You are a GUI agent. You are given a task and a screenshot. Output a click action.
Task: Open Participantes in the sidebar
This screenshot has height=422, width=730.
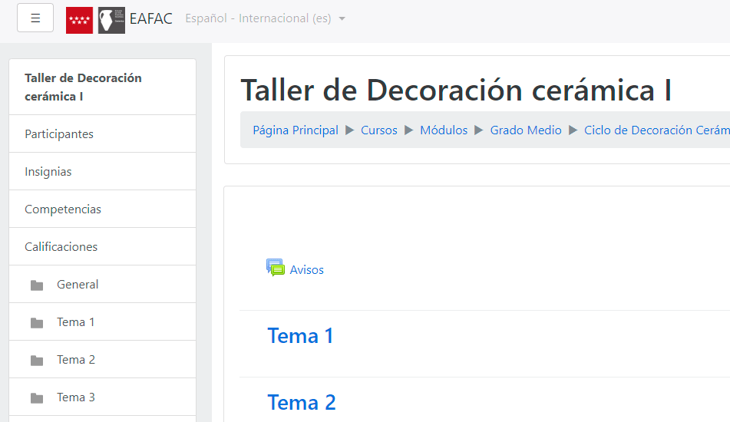tap(102, 134)
